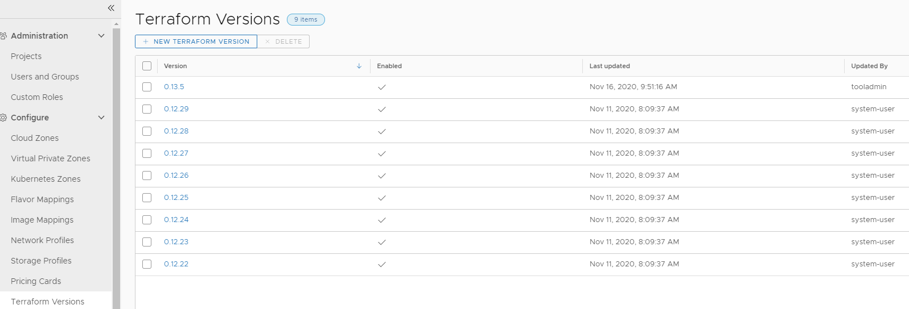Go to Pricing Cards page
The width and height of the screenshot is (909, 309).
36,281
